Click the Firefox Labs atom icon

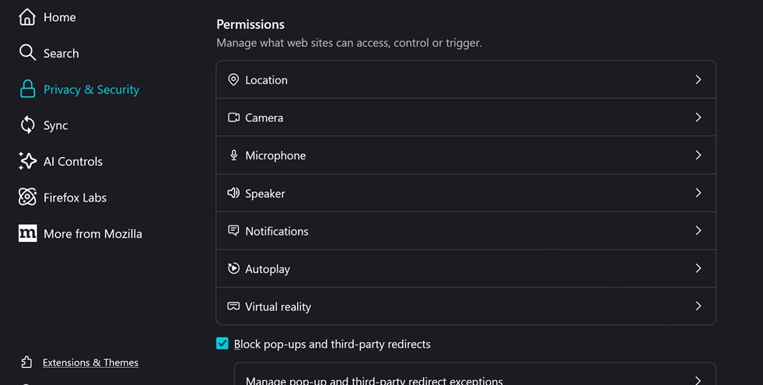27,198
